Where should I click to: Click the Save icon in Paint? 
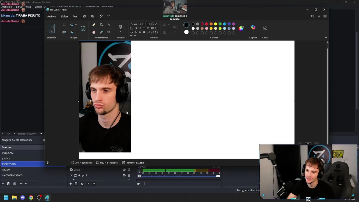tap(84, 16)
